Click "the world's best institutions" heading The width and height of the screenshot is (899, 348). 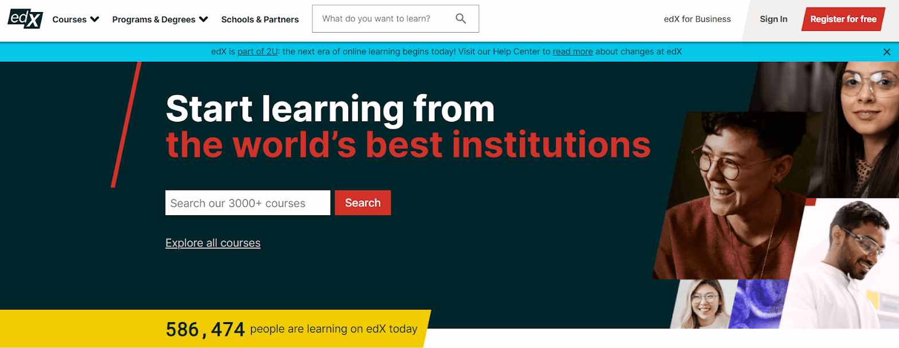coord(408,144)
